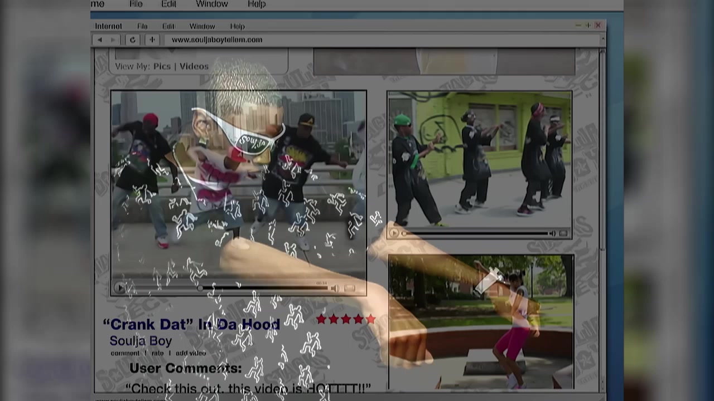Image resolution: width=714 pixels, height=401 pixels.
Task: Open the File menu in Internet window
Action: tap(142, 26)
